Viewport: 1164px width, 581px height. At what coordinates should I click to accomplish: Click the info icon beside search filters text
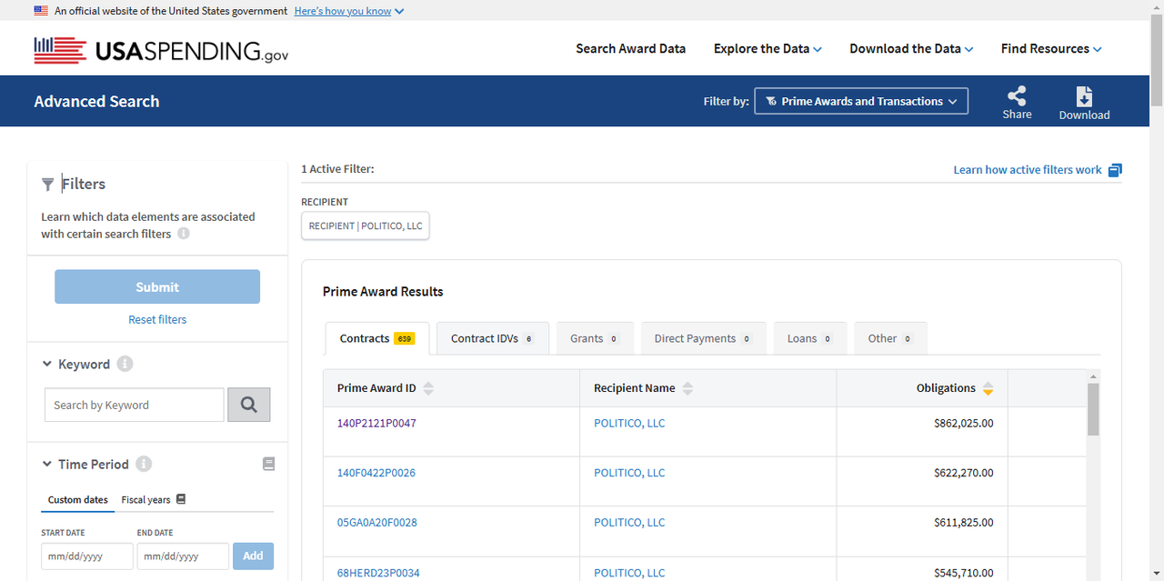click(184, 234)
